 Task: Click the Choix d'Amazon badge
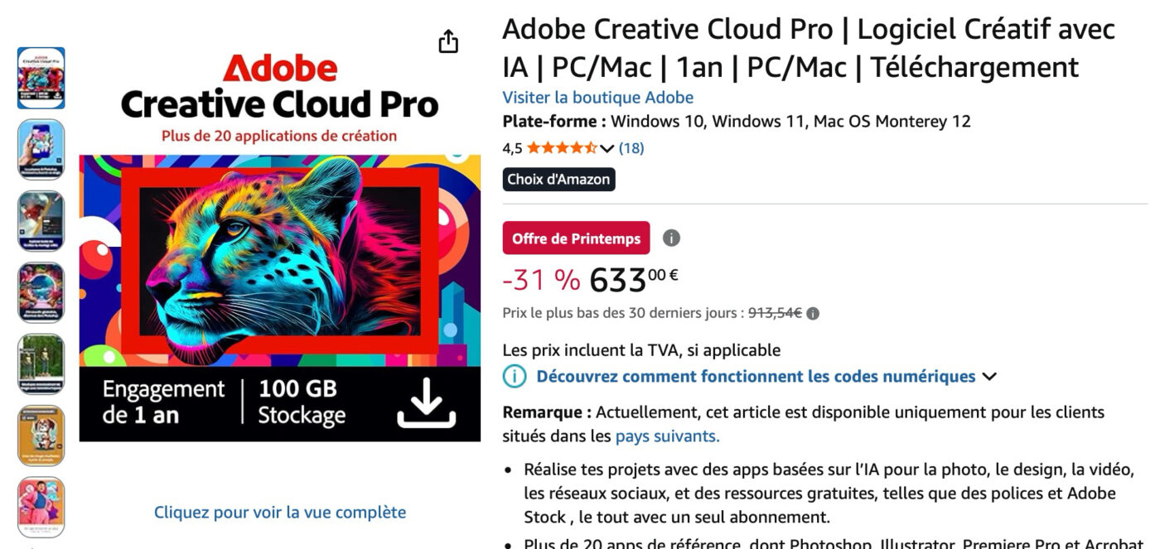click(558, 180)
